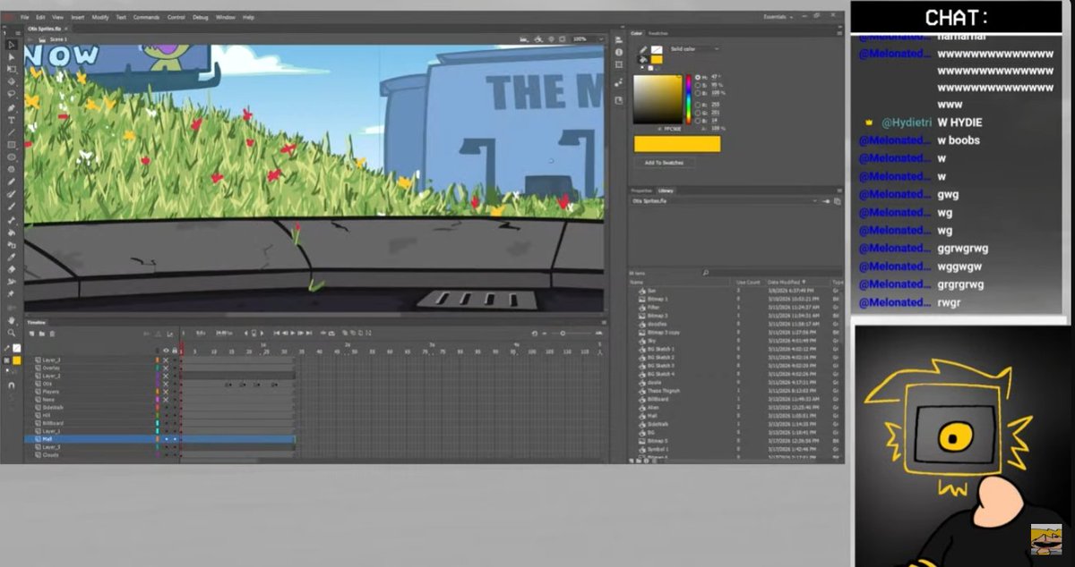Open the Solid color type dropdown

694,49
